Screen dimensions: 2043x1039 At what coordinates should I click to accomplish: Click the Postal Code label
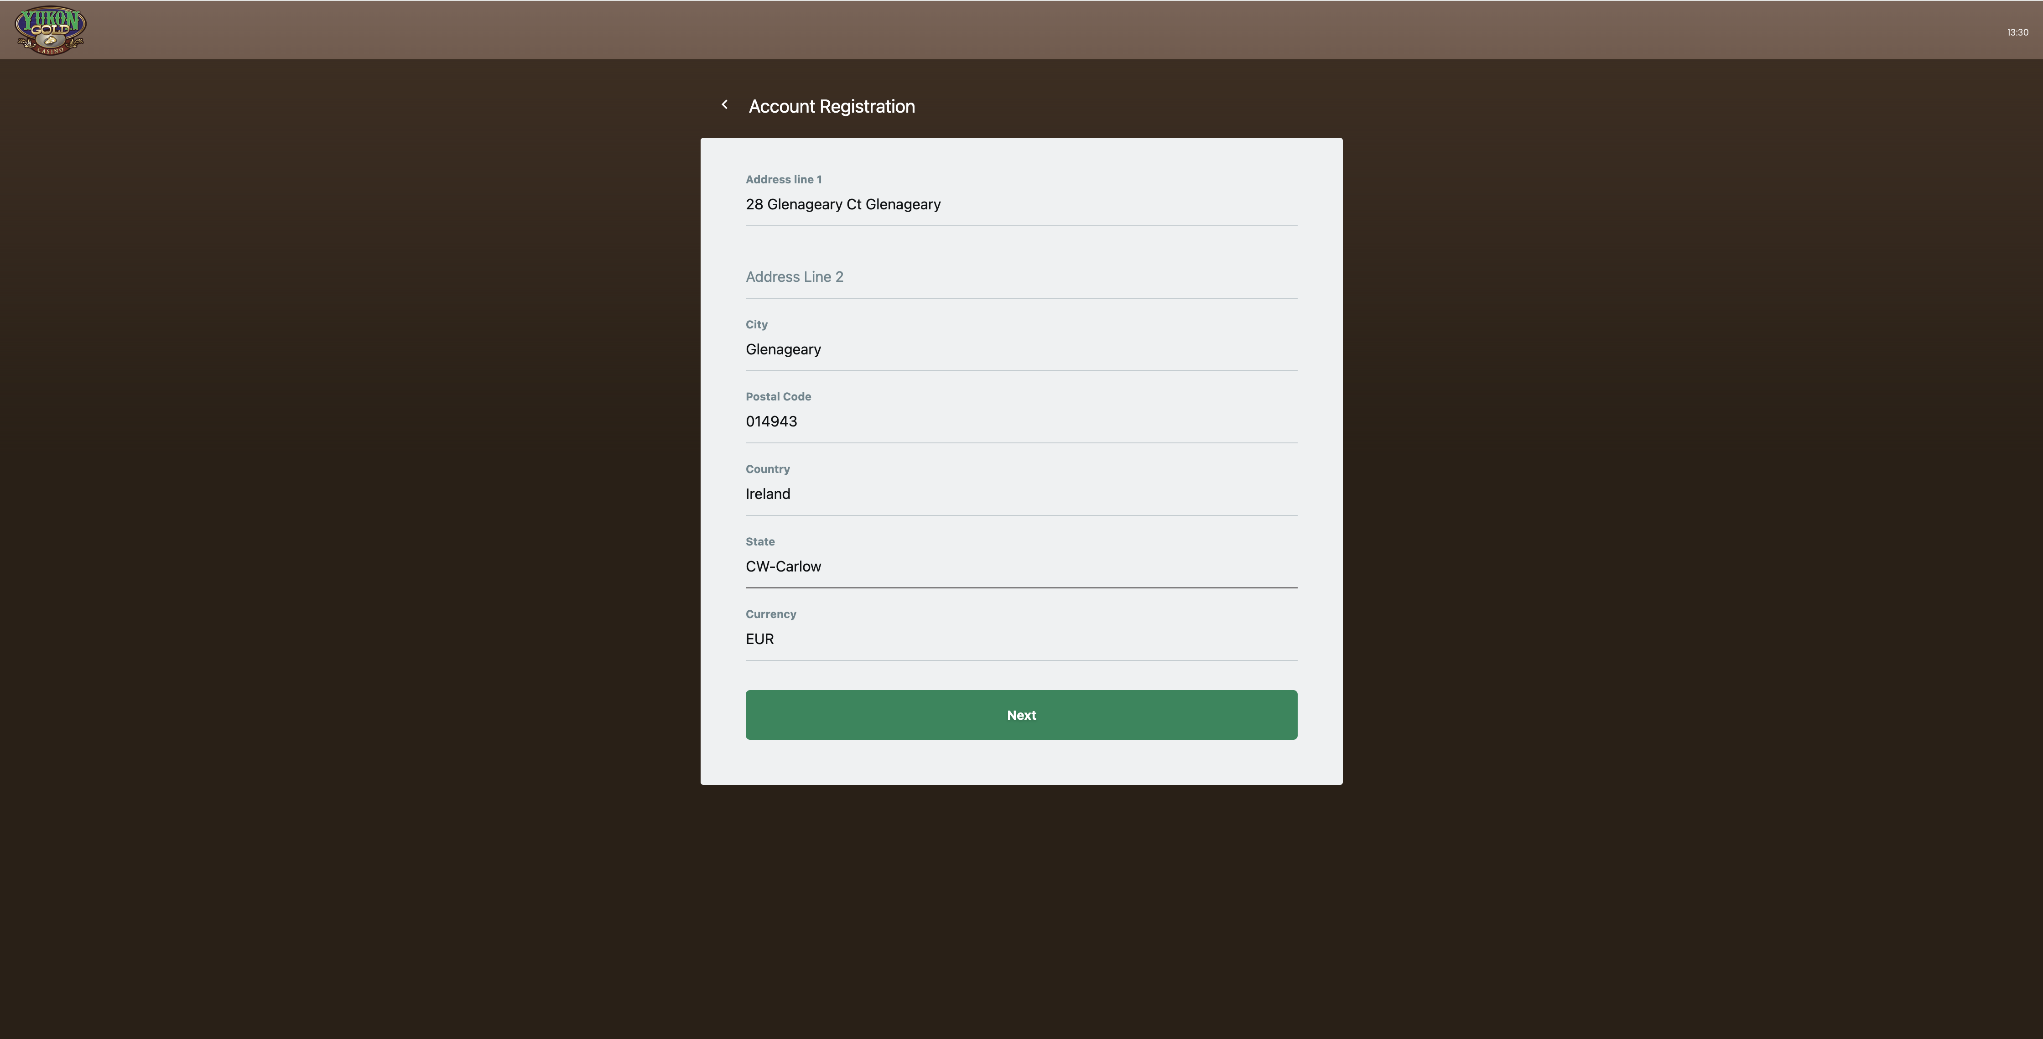[778, 396]
